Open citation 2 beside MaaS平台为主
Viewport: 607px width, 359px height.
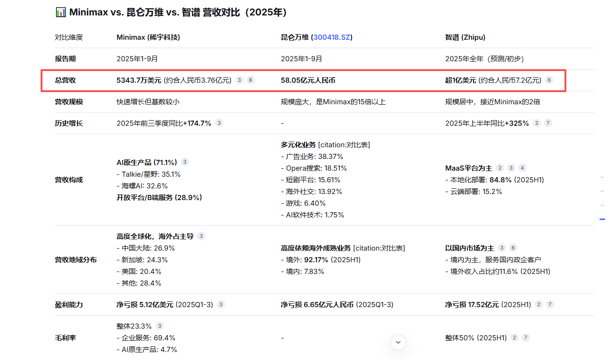(x=500, y=168)
